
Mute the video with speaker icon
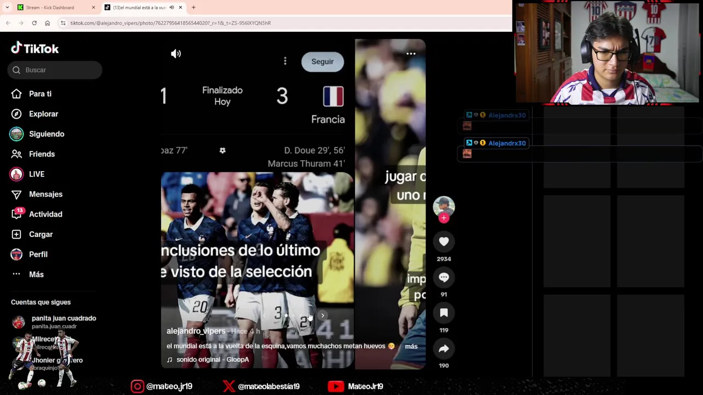click(176, 54)
